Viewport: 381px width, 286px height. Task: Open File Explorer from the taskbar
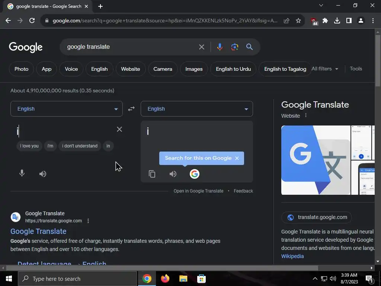[183, 279]
